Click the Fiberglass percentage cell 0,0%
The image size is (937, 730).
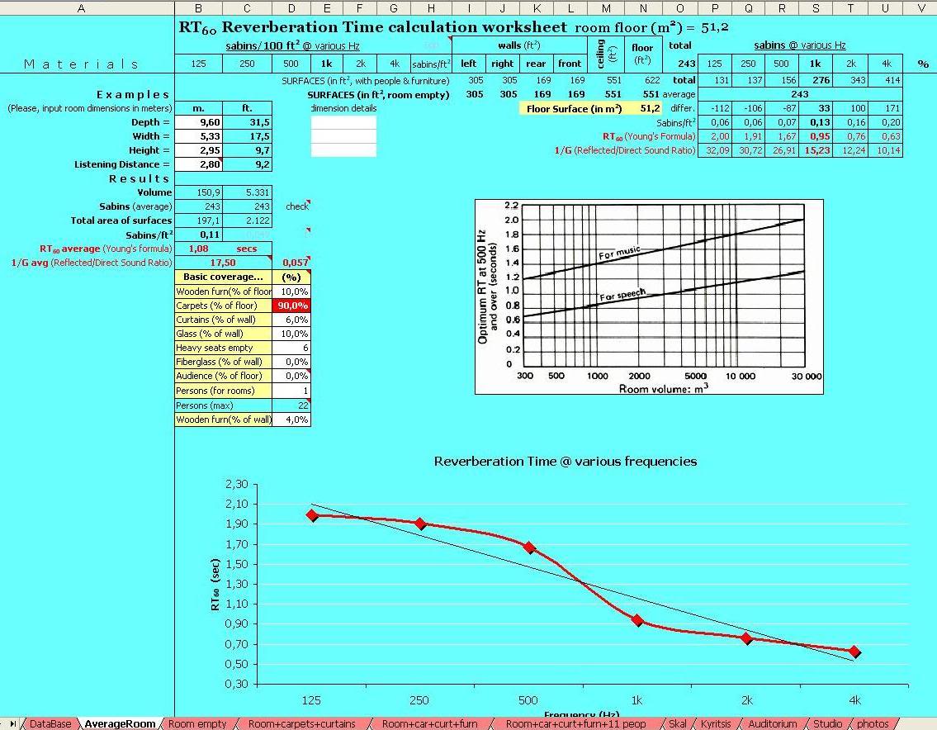click(x=291, y=362)
